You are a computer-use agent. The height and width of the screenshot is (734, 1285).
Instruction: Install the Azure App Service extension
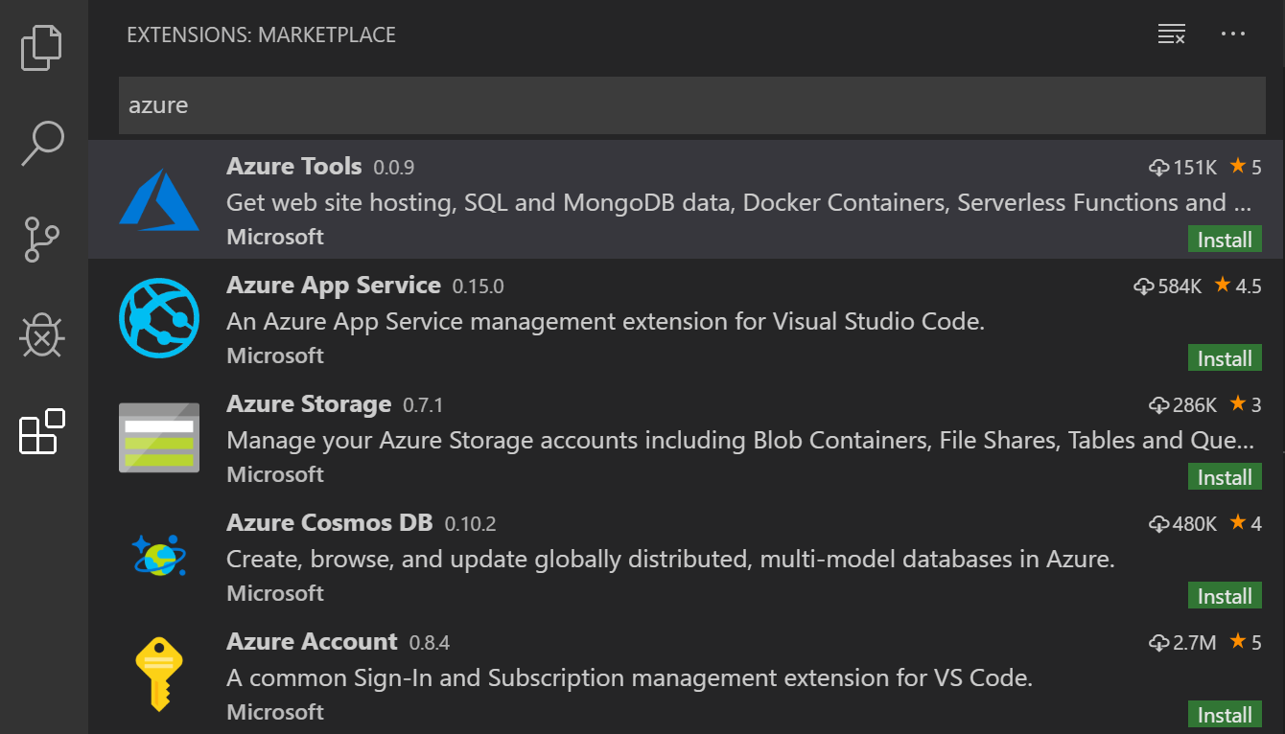1225,358
